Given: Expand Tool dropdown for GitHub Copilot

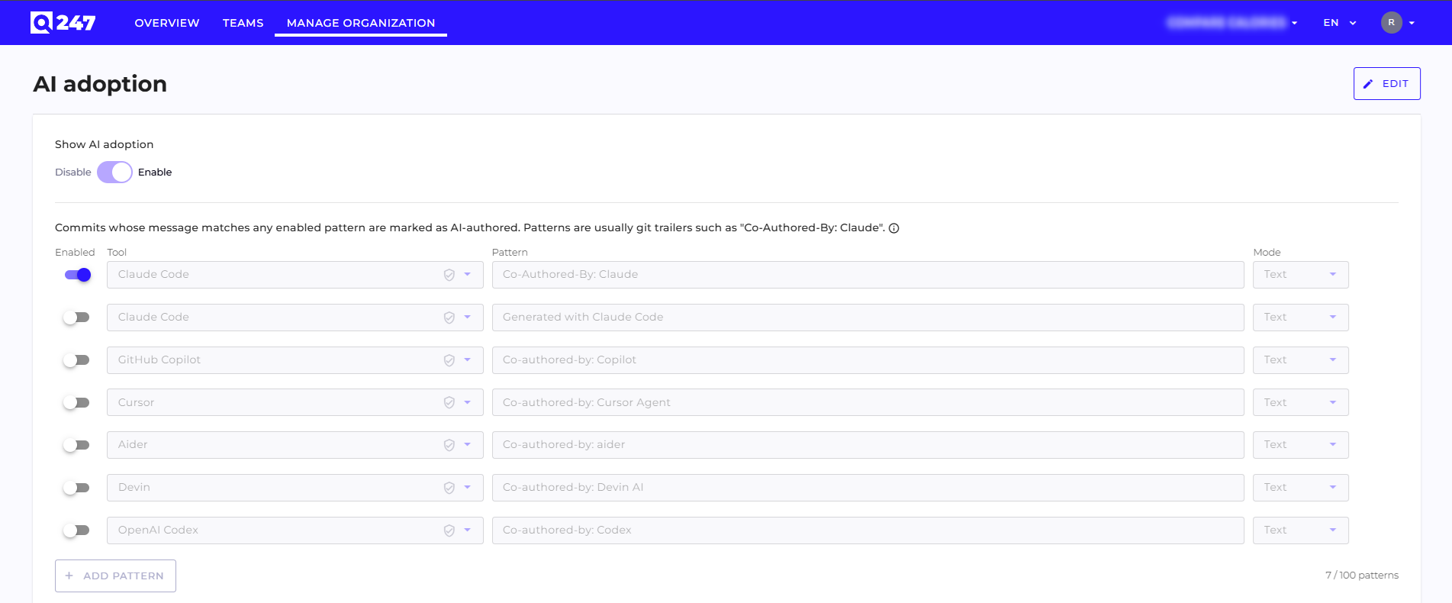Looking at the screenshot, I should 468,360.
